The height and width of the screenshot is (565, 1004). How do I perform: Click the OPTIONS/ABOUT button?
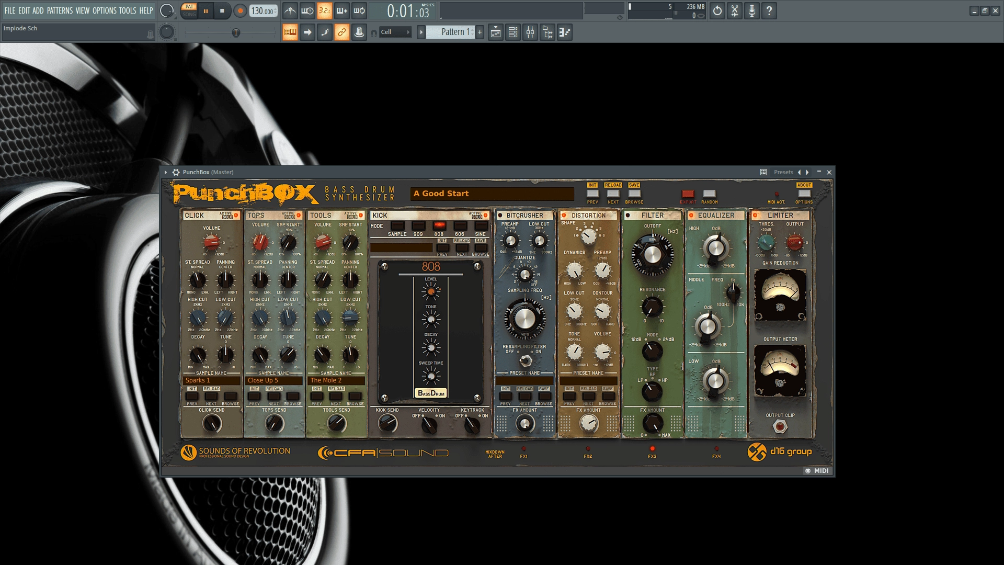804,194
